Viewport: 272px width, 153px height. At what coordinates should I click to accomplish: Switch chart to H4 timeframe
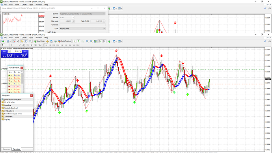point(66,45)
